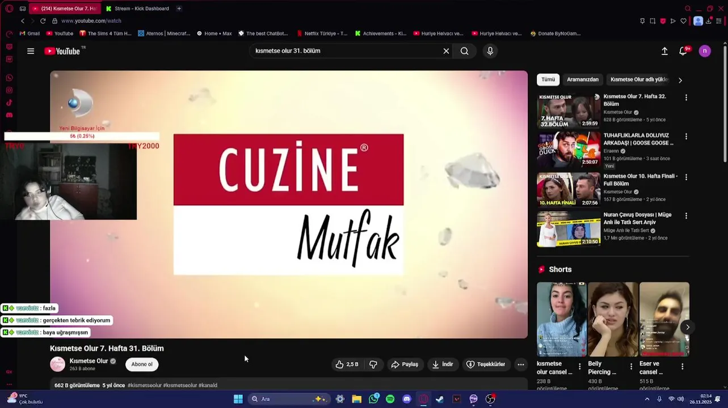The height and width of the screenshot is (408, 728).
Task: Submit search with magnifier button
Action: 464,51
